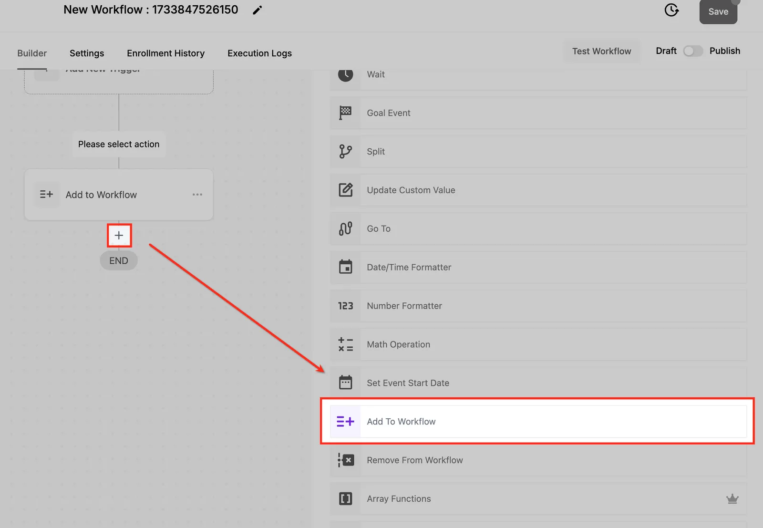This screenshot has height=528, width=763.
Task: Switch to the Builder tab
Action: point(32,53)
